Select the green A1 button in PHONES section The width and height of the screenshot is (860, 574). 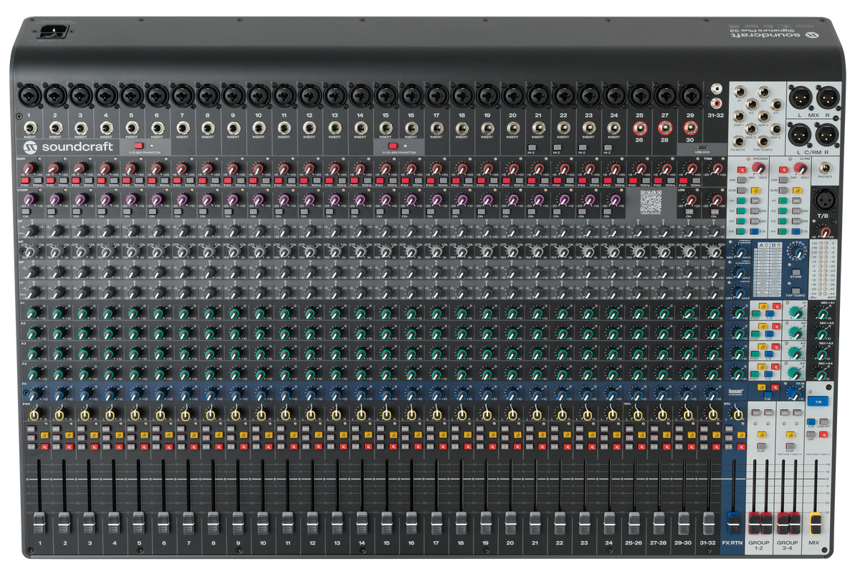tap(741, 201)
